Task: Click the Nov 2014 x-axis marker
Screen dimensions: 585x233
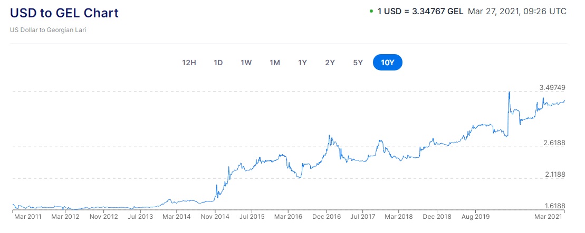Action: pyautogui.click(x=215, y=216)
